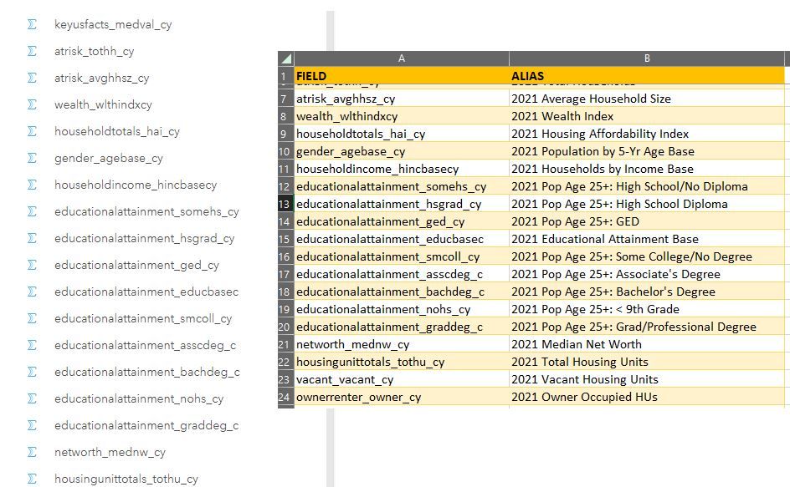Screen dimensions: 790x487
Task: Click the sigma icon beside housingunittotals_tothu_cy
Action: point(31,479)
